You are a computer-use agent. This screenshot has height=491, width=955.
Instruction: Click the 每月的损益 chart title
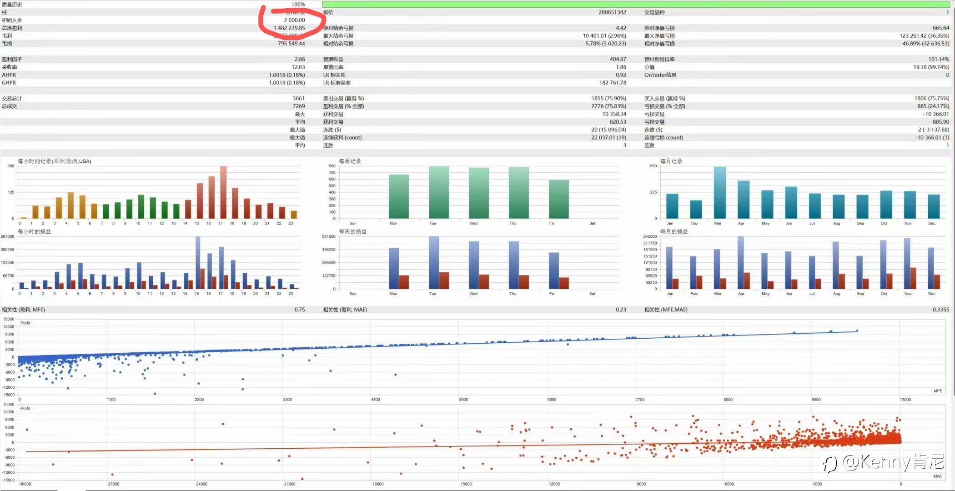(674, 232)
